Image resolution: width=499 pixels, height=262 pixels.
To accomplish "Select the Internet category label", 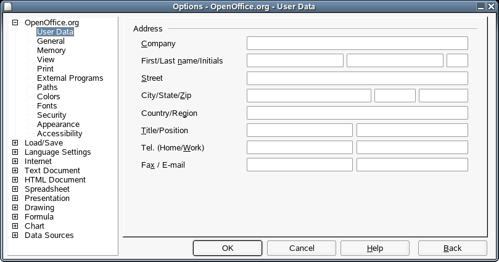I will point(38,161).
